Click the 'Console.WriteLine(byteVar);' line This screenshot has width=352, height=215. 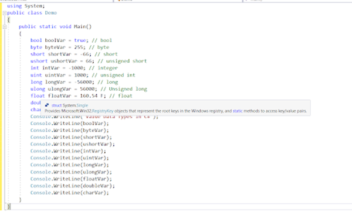click(x=69, y=131)
